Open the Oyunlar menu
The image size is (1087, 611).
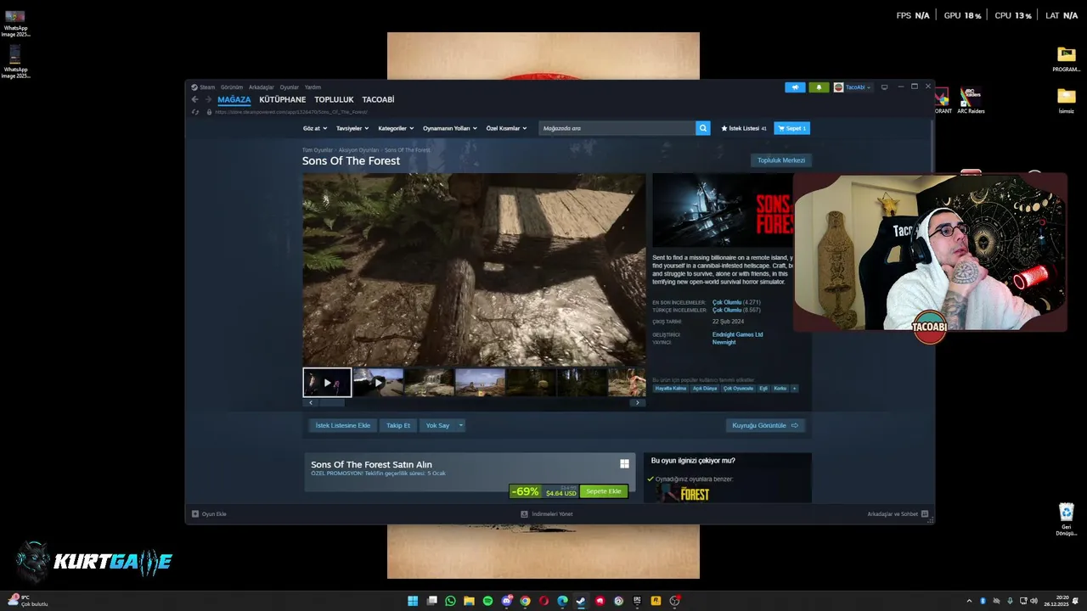point(290,87)
